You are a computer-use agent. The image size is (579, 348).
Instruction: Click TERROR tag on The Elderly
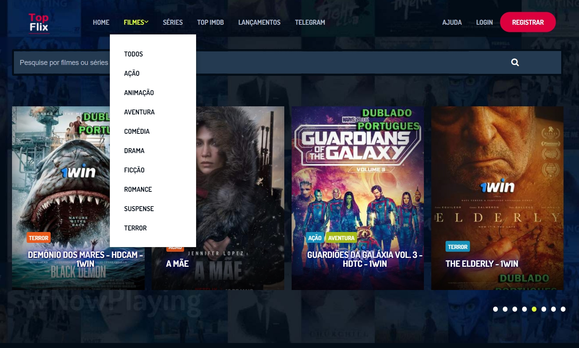point(458,247)
